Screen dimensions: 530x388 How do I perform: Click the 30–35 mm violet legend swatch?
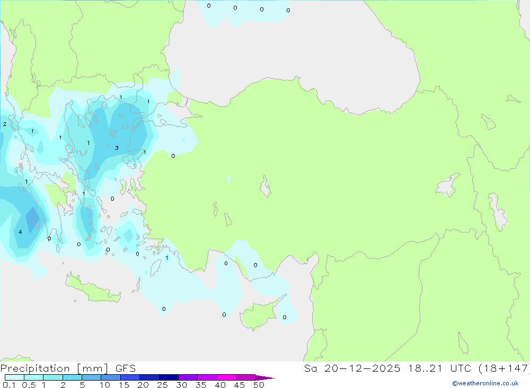(x=188, y=377)
